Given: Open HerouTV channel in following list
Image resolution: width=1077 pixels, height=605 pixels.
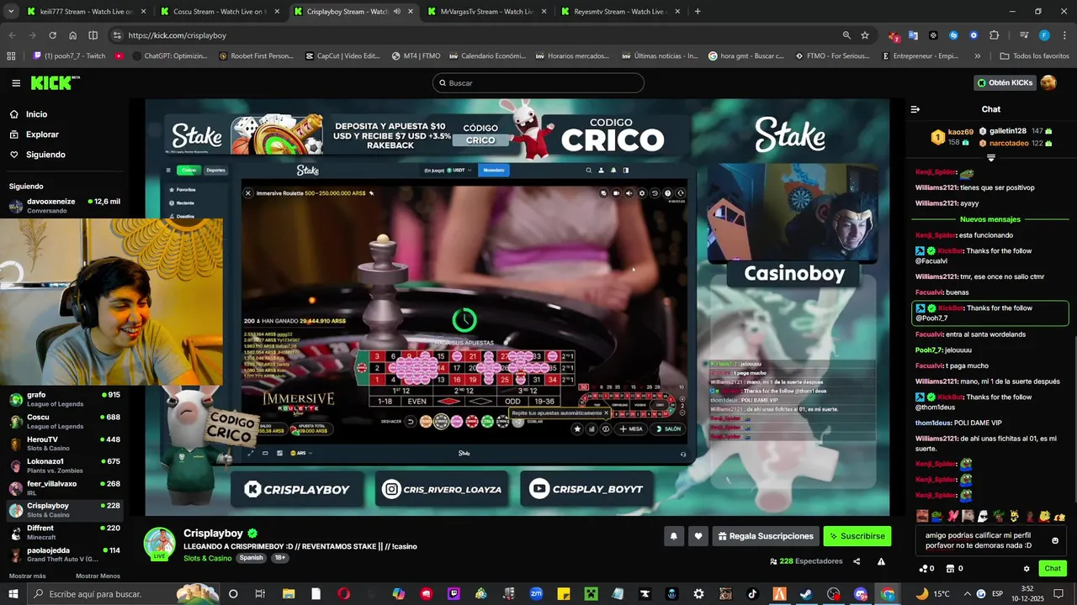Looking at the screenshot, I should point(65,444).
